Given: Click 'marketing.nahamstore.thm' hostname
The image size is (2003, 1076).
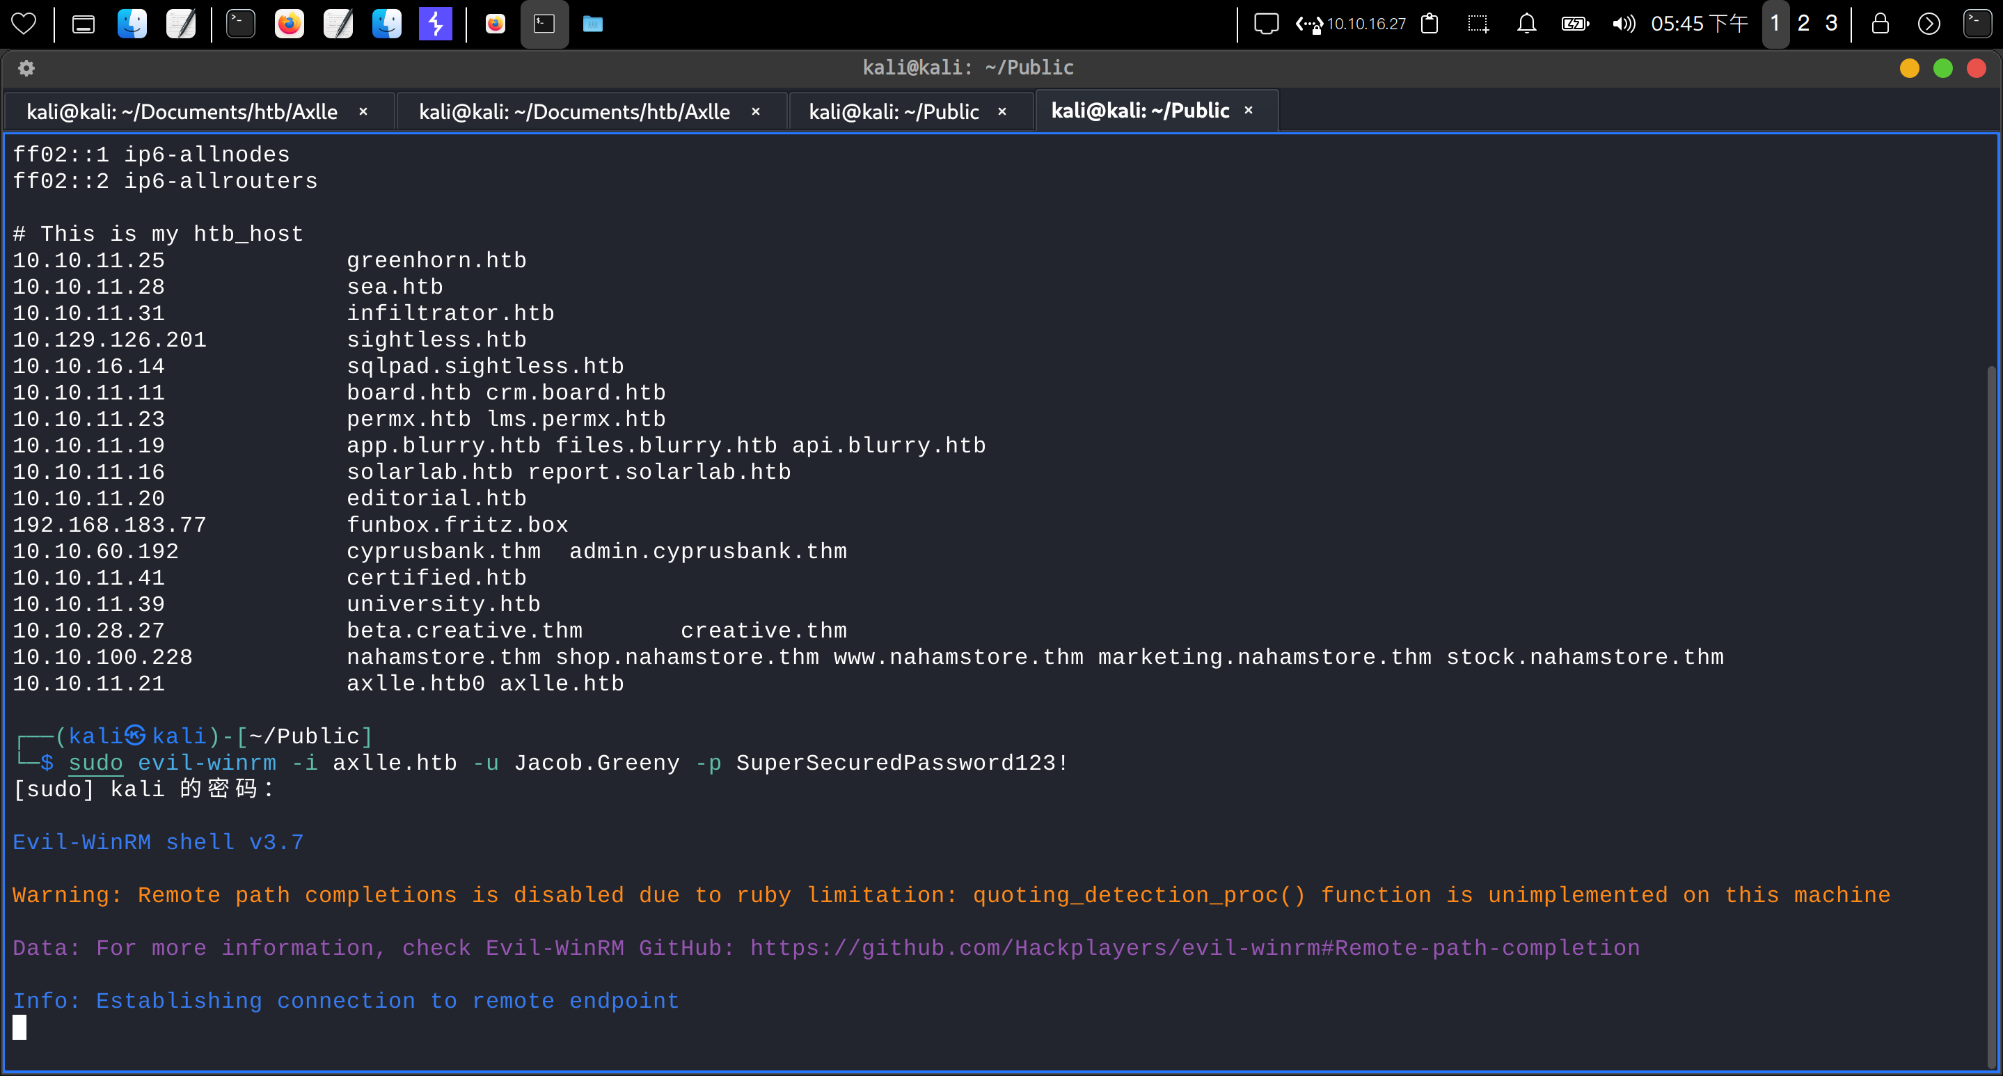Looking at the screenshot, I should [1265, 657].
